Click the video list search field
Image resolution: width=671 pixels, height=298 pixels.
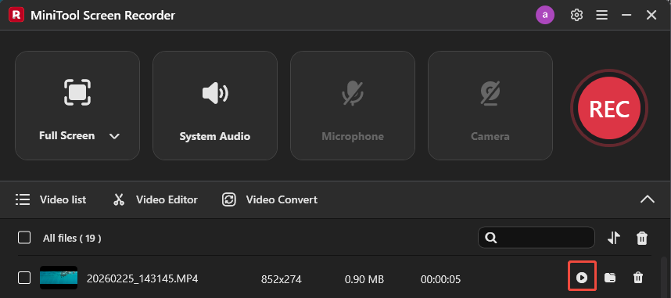[536, 237]
